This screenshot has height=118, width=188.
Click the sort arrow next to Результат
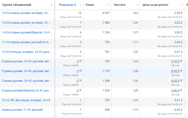[75, 5]
